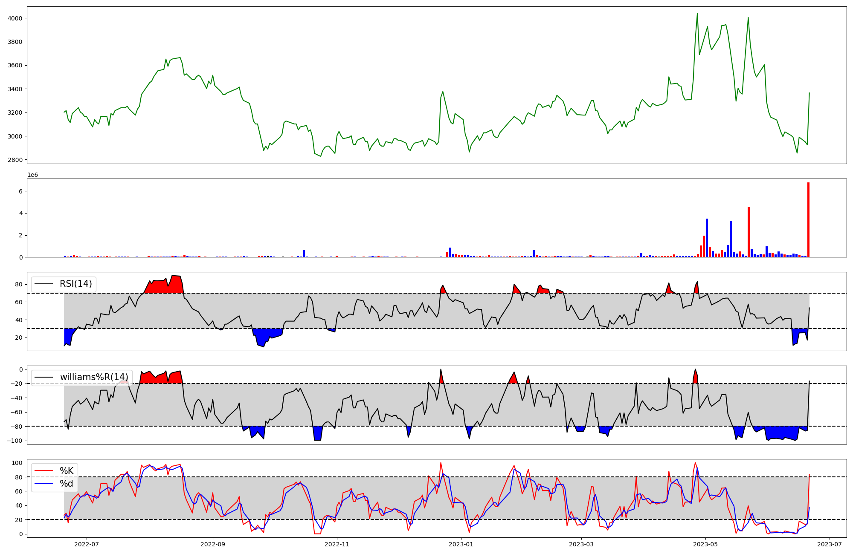This screenshot has height=554, width=853.
Task: Click the %K legend entry
Action: (x=67, y=471)
